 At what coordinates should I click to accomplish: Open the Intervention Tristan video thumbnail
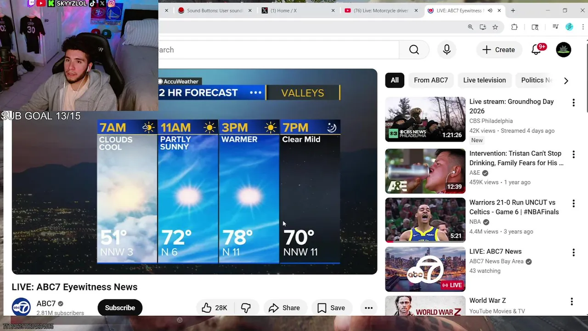pos(425,171)
